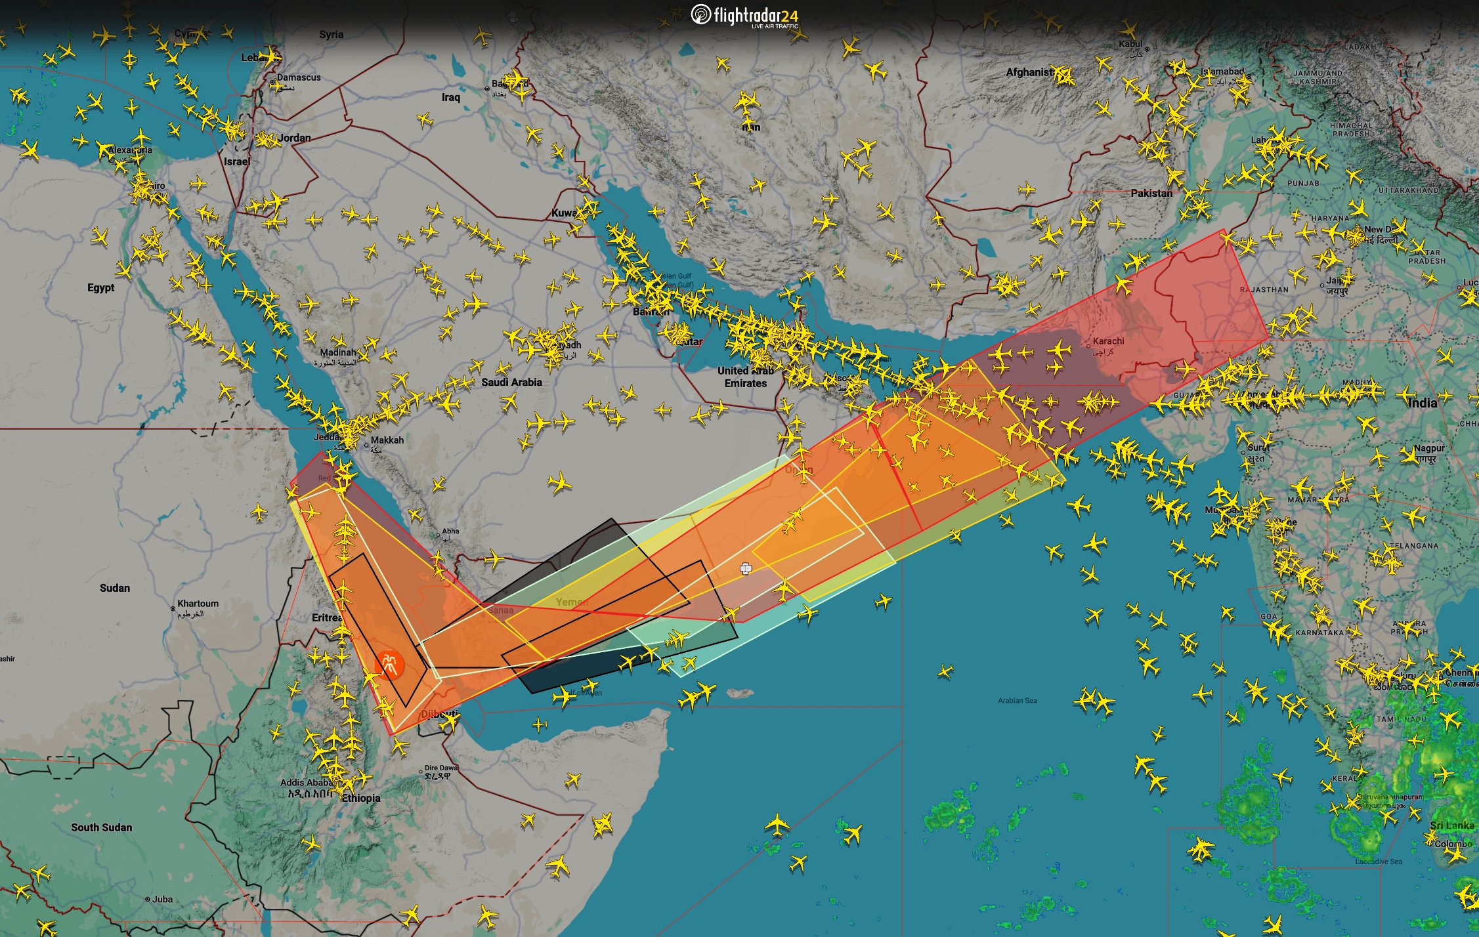Click the red airspace zone over Rajasthan
This screenshot has height=937, width=1479.
coord(1221,295)
